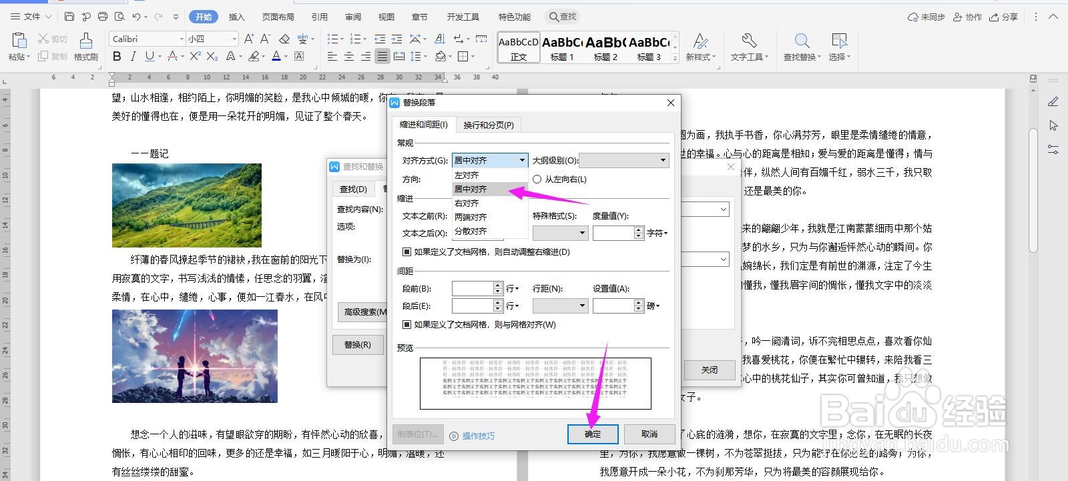1068x481 pixels.
Task: Open the line spacing (行距) dropdown
Action: (560, 306)
